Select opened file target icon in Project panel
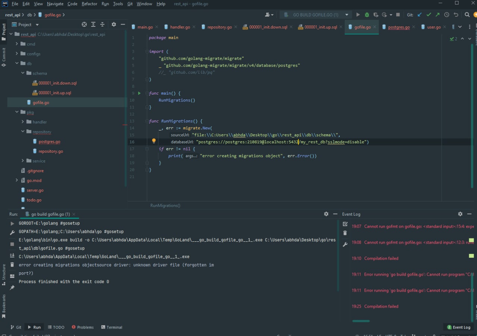Viewport: 477px width, 336px height. coord(84,25)
